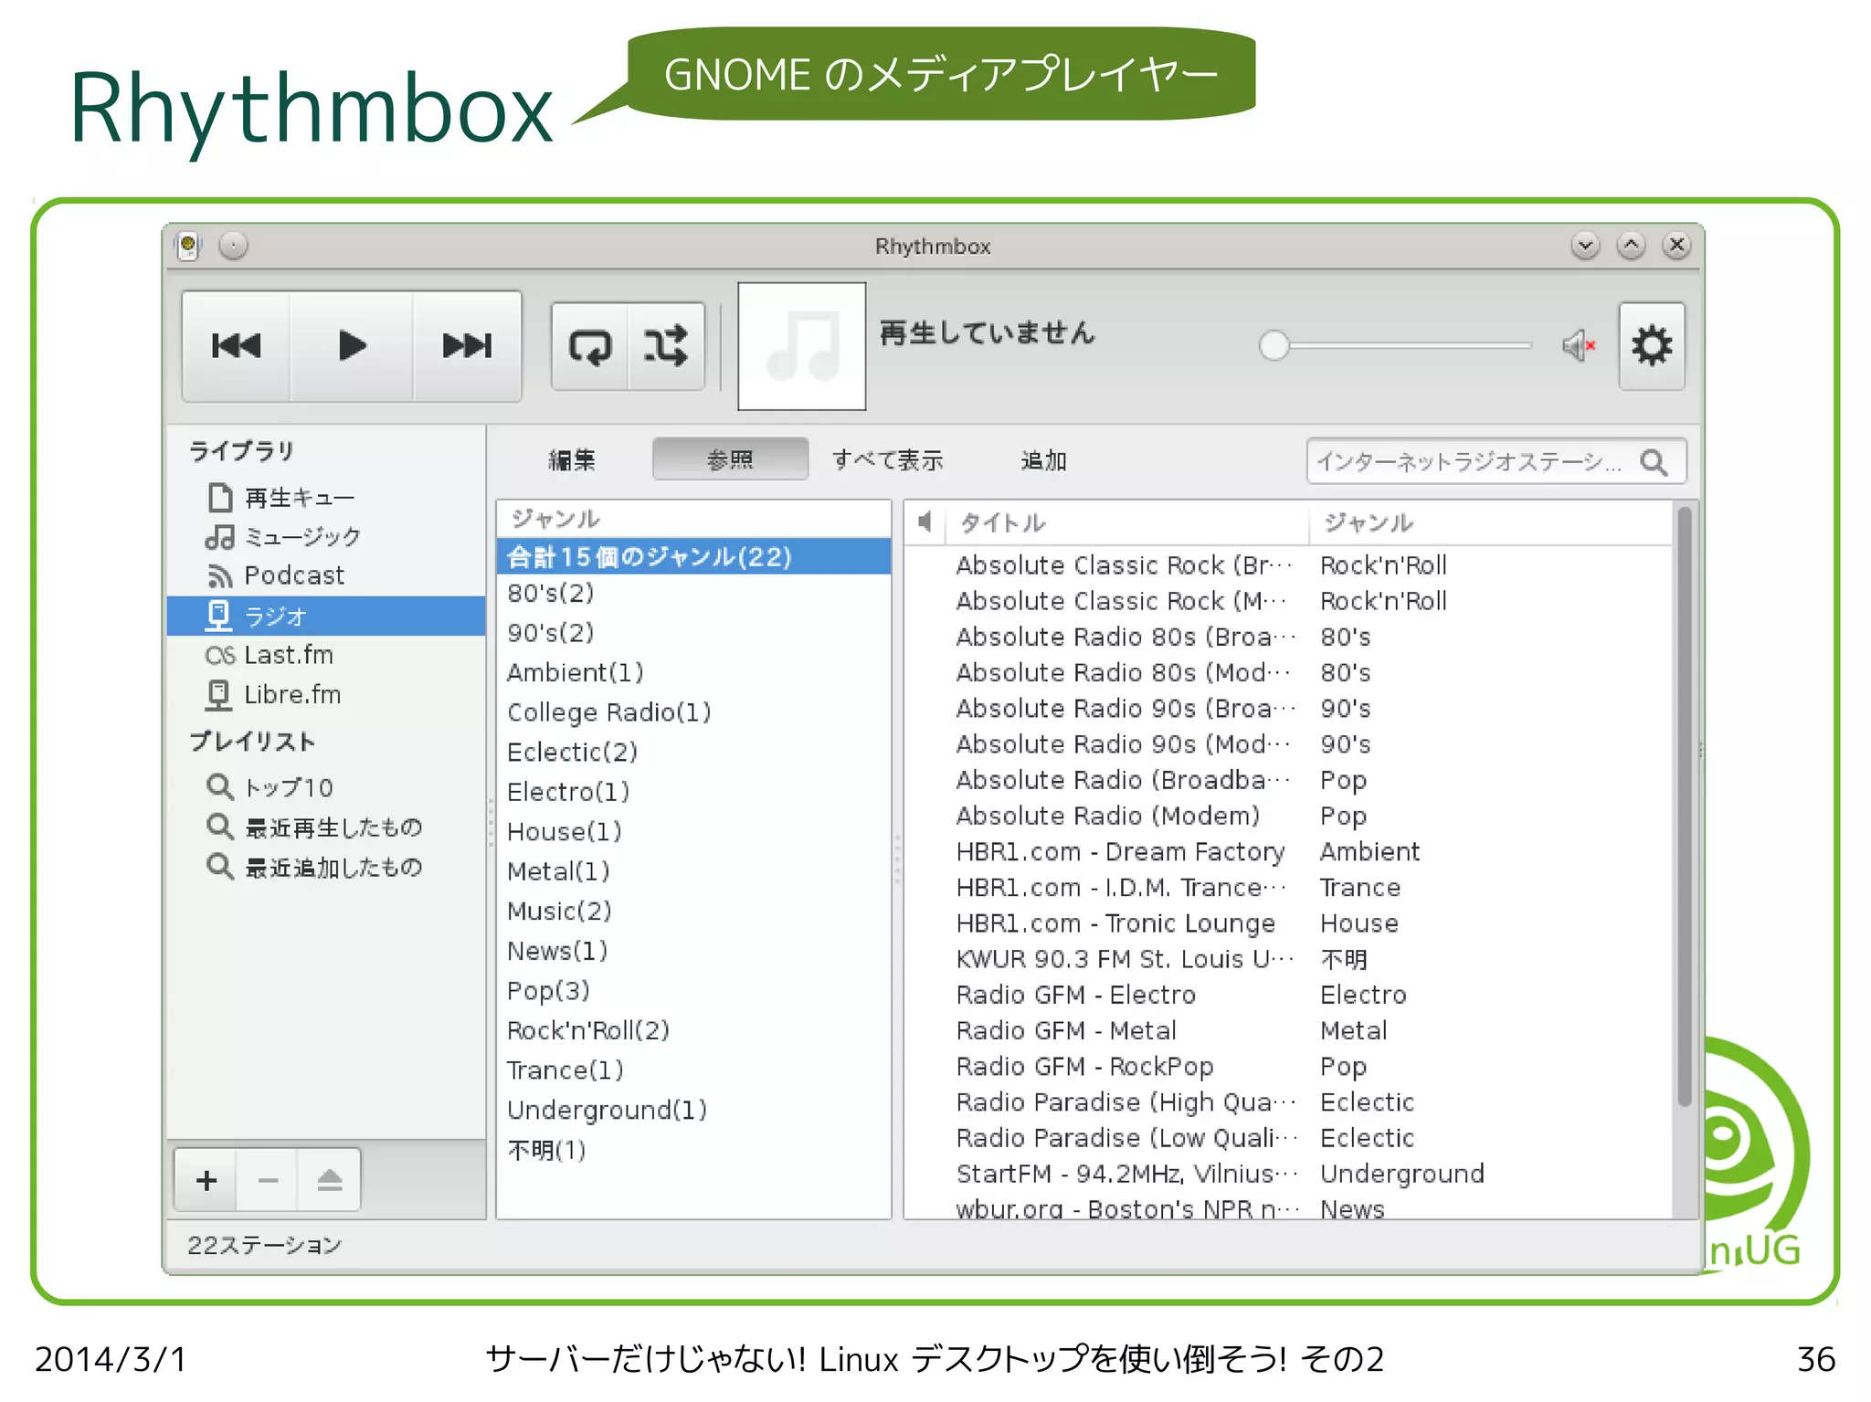Select the 90's(2) genre
Viewport: 1871px width, 1402px height.
pos(693,633)
